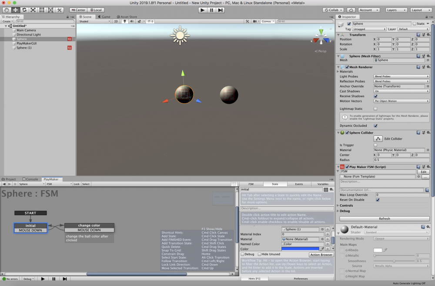
Task: Click Edit button for the FSM
Action: coord(423,172)
